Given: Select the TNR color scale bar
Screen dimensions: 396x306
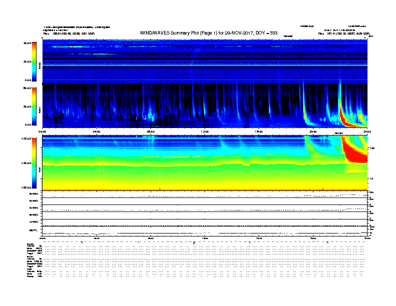Looking at the screenshot, I should tap(34, 163).
